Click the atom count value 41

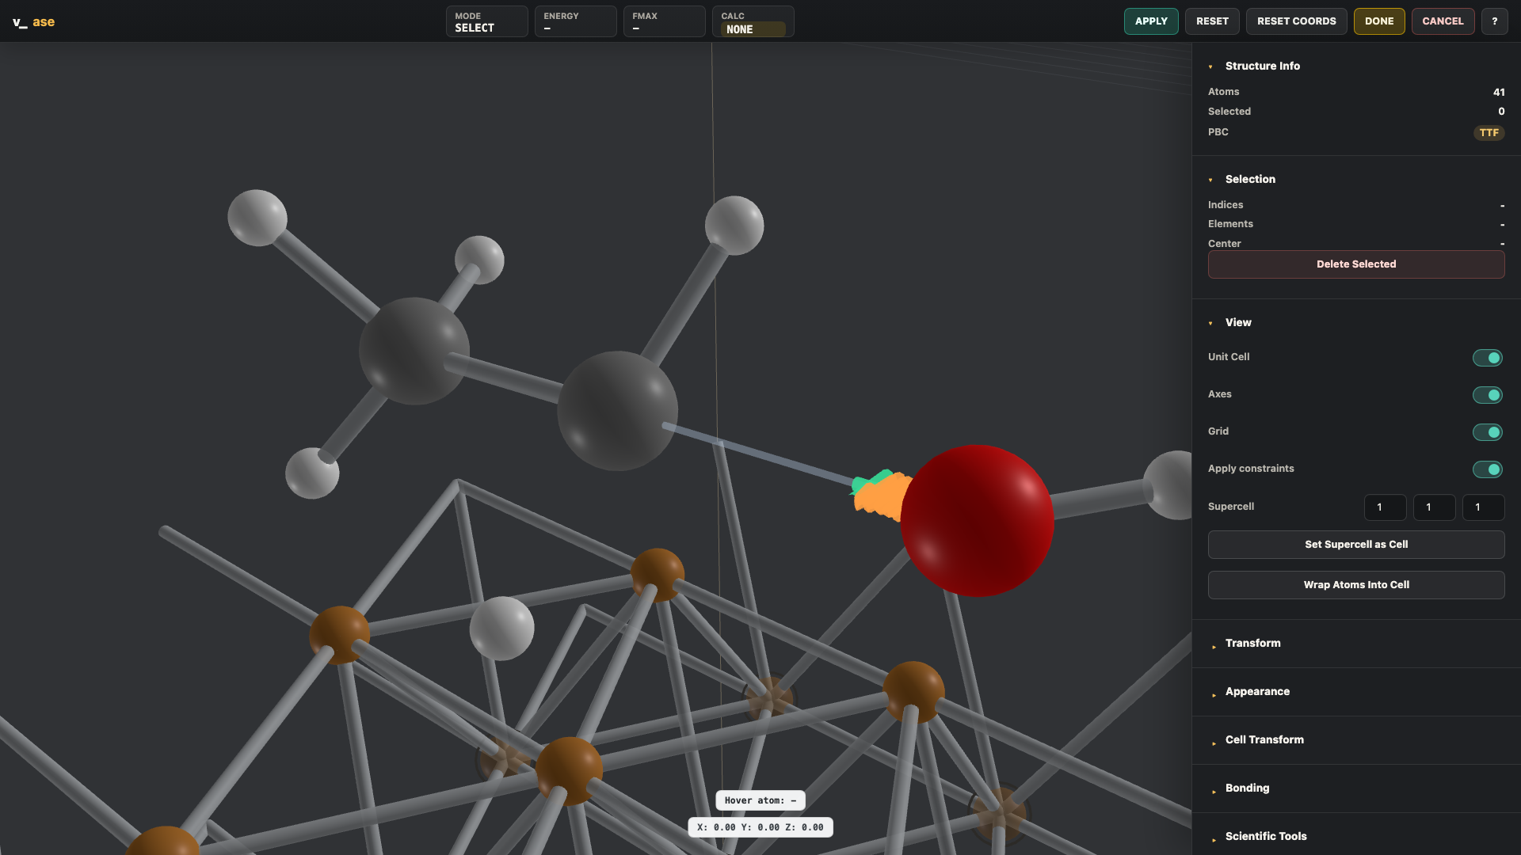1499,93
